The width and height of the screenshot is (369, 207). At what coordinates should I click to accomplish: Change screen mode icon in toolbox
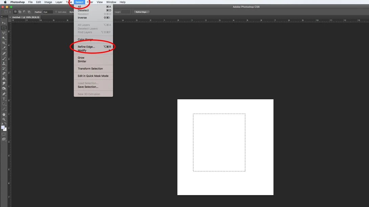click(x=4, y=139)
